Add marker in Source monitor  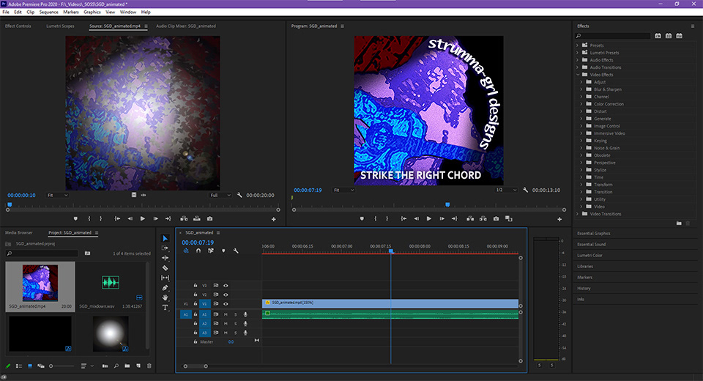(x=75, y=218)
